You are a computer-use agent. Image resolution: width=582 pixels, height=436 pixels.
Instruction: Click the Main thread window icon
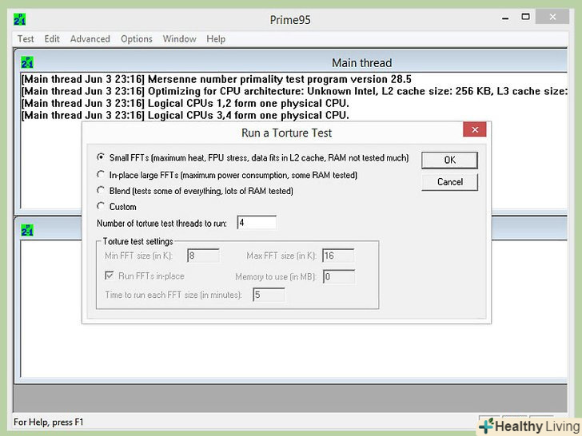point(27,62)
